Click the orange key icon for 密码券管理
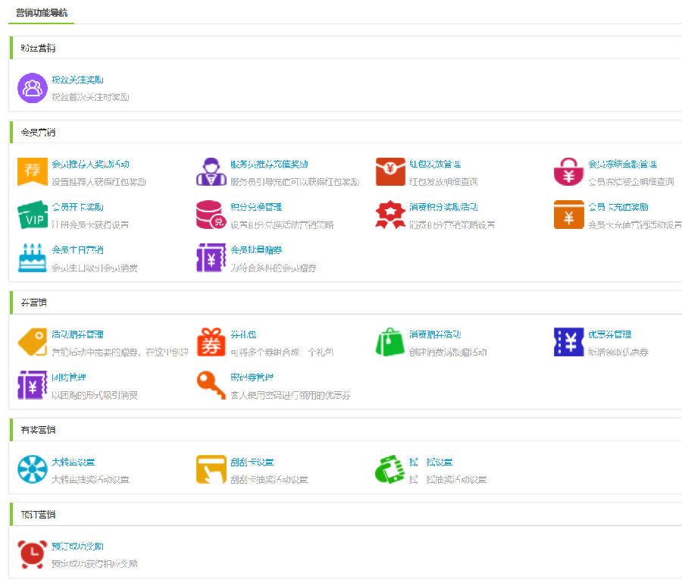 click(x=211, y=385)
